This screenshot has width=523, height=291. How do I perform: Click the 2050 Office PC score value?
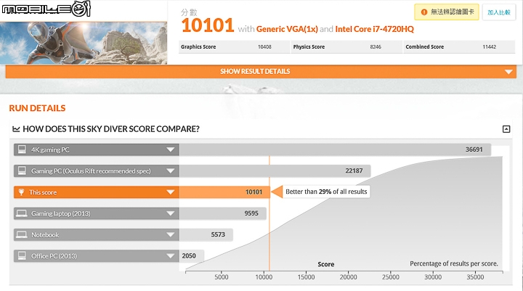pyautogui.click(x=189, y=255)
